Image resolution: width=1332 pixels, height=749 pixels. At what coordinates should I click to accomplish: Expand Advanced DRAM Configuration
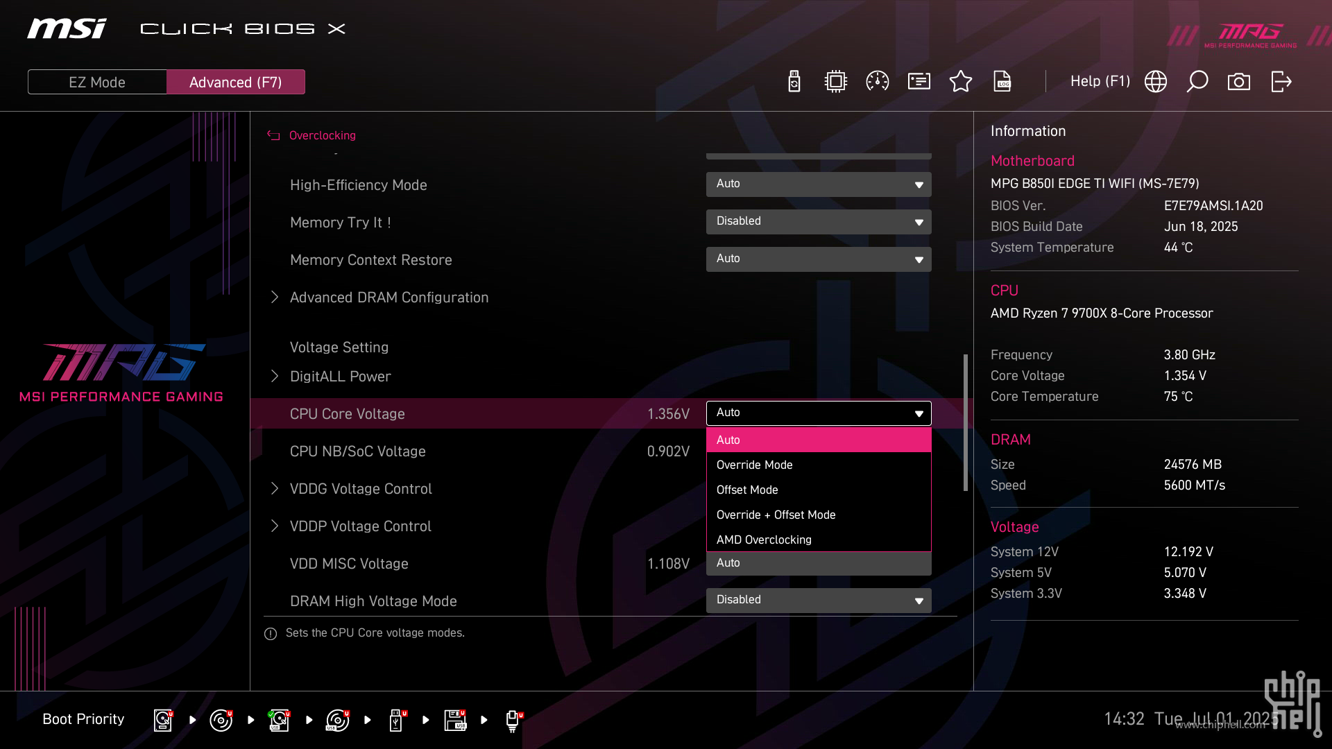tap(389, 298)
